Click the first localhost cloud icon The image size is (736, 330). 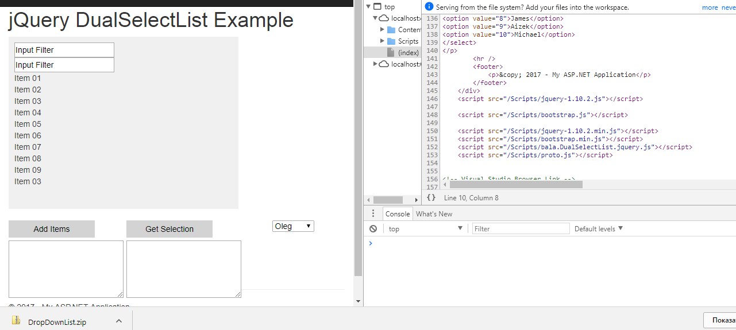pos(384,18)
